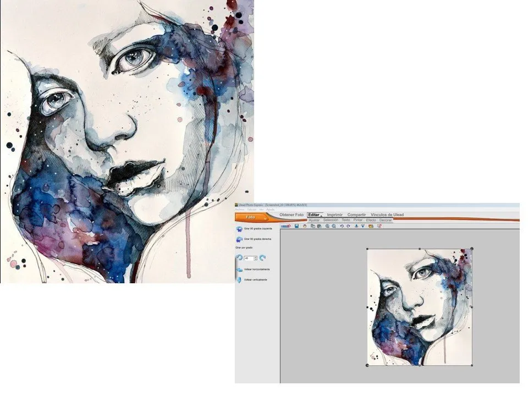
Task: Choose the Ajustar sub-tab
Action: [x=314, y=220]
